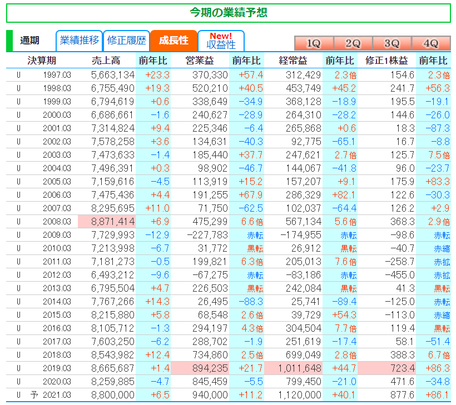This screenshot has height=405, width=456.
Task: Select the orange 成長性 tab
Action: pos(174,41)
